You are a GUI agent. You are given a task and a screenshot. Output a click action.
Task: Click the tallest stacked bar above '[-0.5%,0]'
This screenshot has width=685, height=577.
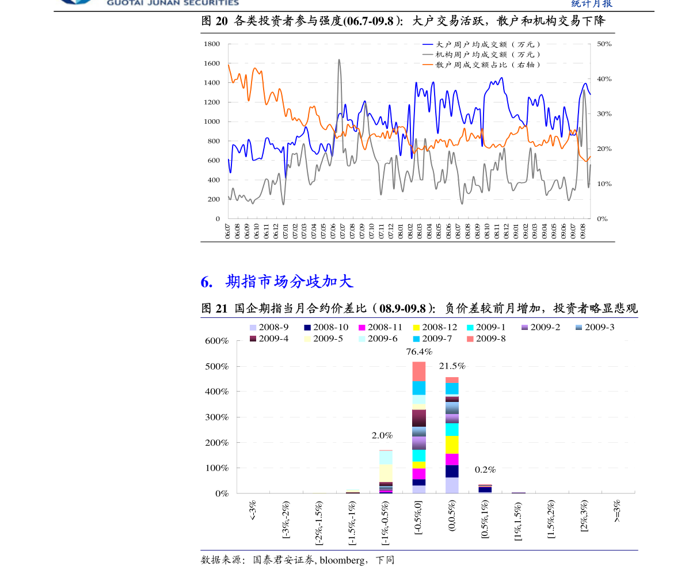419,427
